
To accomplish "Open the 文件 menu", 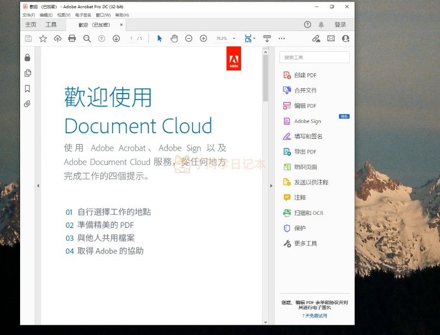I will (x=28, y=15).
